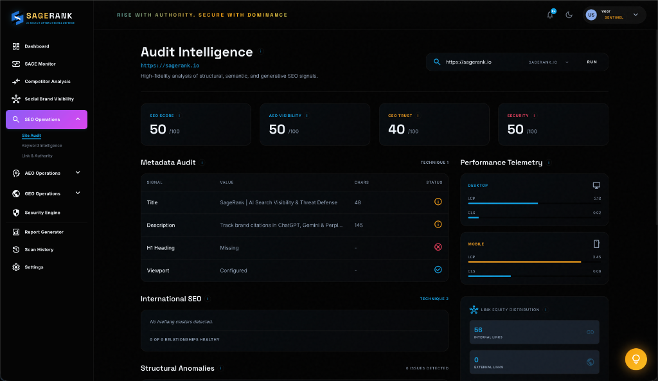Go to Competitor Analysis
Screen dimensions: 658x381
(x=48, y=82)
